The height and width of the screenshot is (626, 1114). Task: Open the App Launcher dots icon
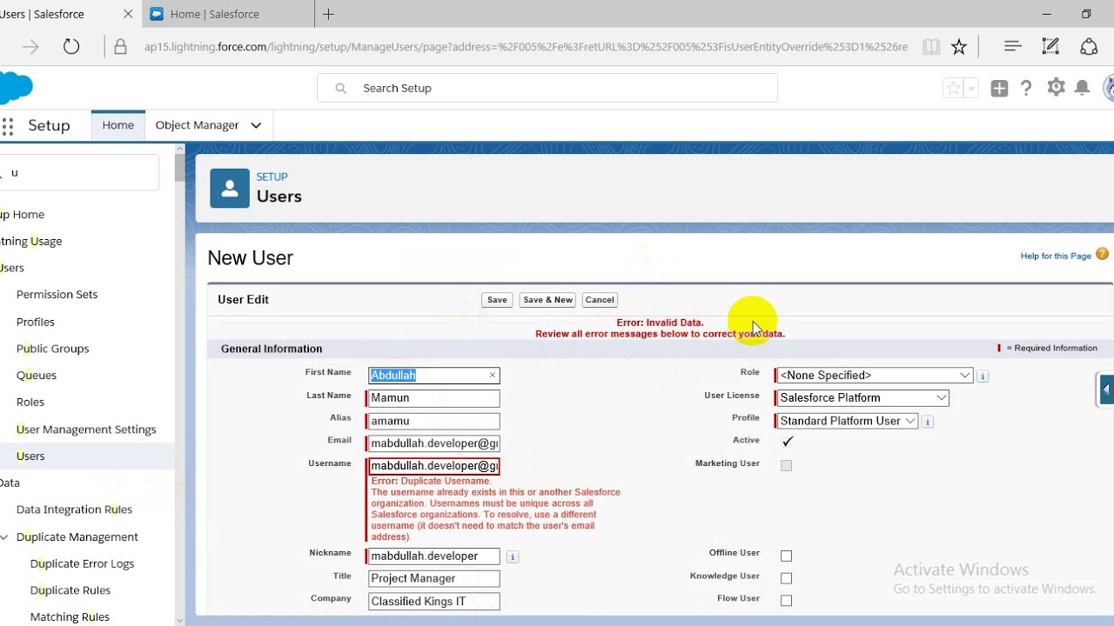pos(7,127)
